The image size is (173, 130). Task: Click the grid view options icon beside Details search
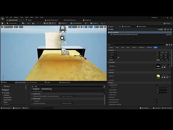coord(167,45)
